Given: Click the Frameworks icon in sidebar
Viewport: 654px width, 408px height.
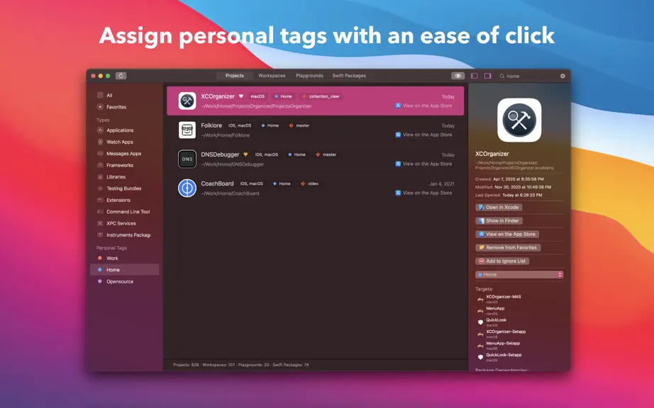Looking at the screenshot, I should pos(100,165).
